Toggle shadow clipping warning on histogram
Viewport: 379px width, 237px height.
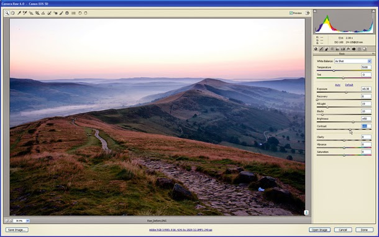pyautogui.click(x=315, y=11)
